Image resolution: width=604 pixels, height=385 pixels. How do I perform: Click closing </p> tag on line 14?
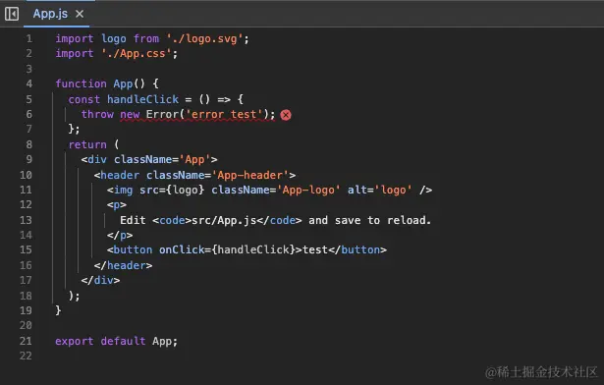click(120, 235)
